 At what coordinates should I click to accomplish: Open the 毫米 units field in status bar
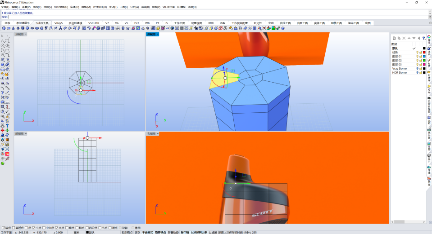[77, 232]
